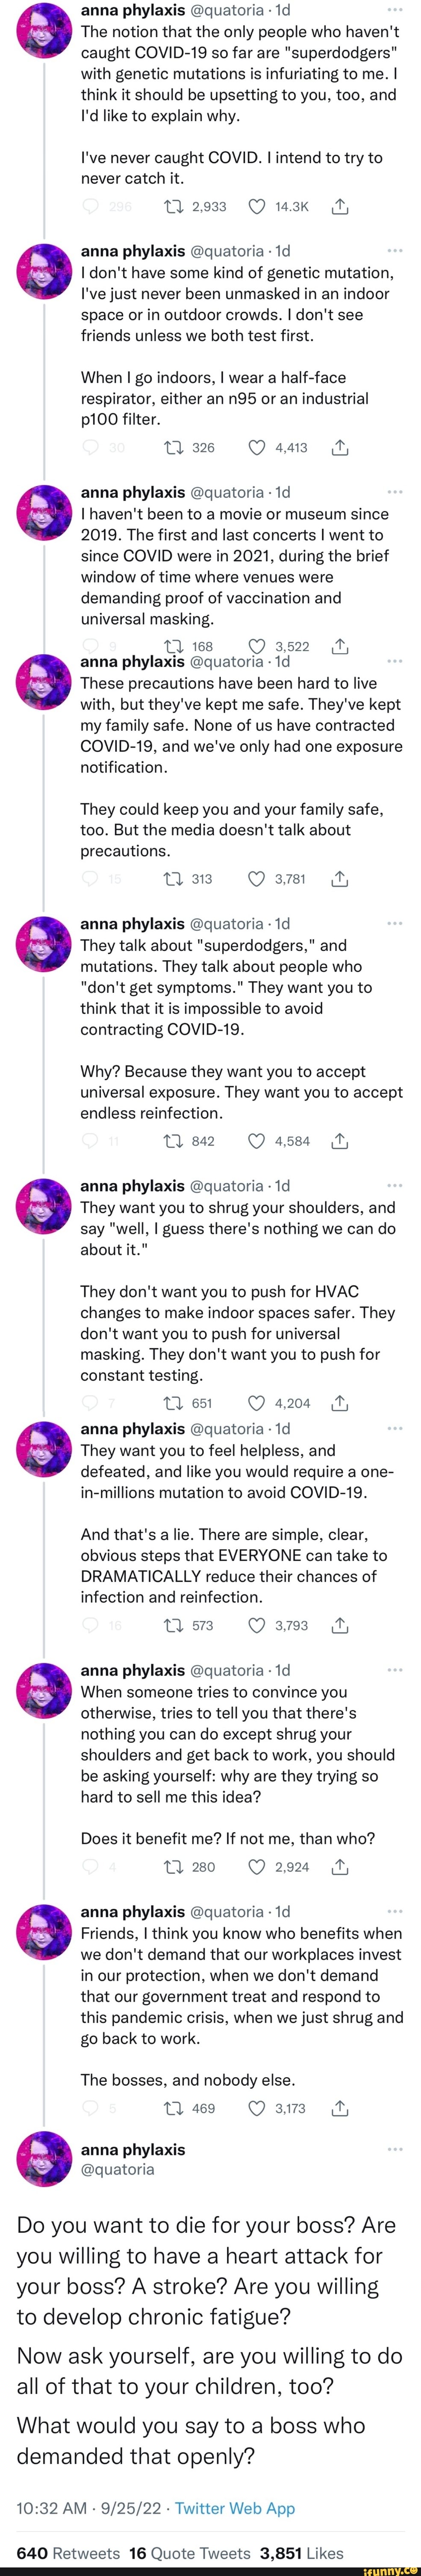Reply to the tweet with 30 replies

[x=90, y=447]
